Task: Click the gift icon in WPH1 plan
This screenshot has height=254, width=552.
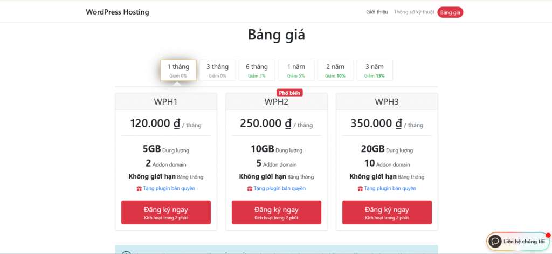Action: click(x=139, y=189)
